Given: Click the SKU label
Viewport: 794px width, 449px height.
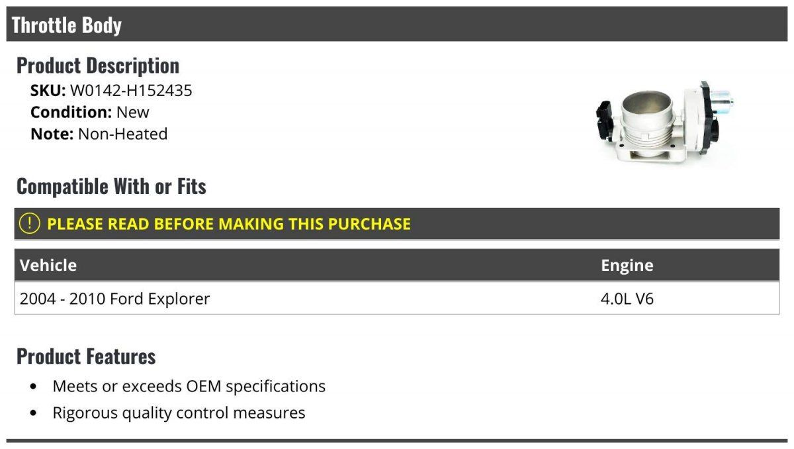Looking at the screenshot, I should [x=48, y=91].
